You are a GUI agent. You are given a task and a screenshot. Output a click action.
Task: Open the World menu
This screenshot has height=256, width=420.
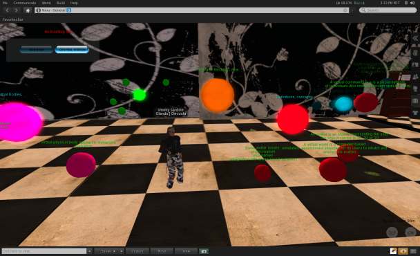pos(46,3)
